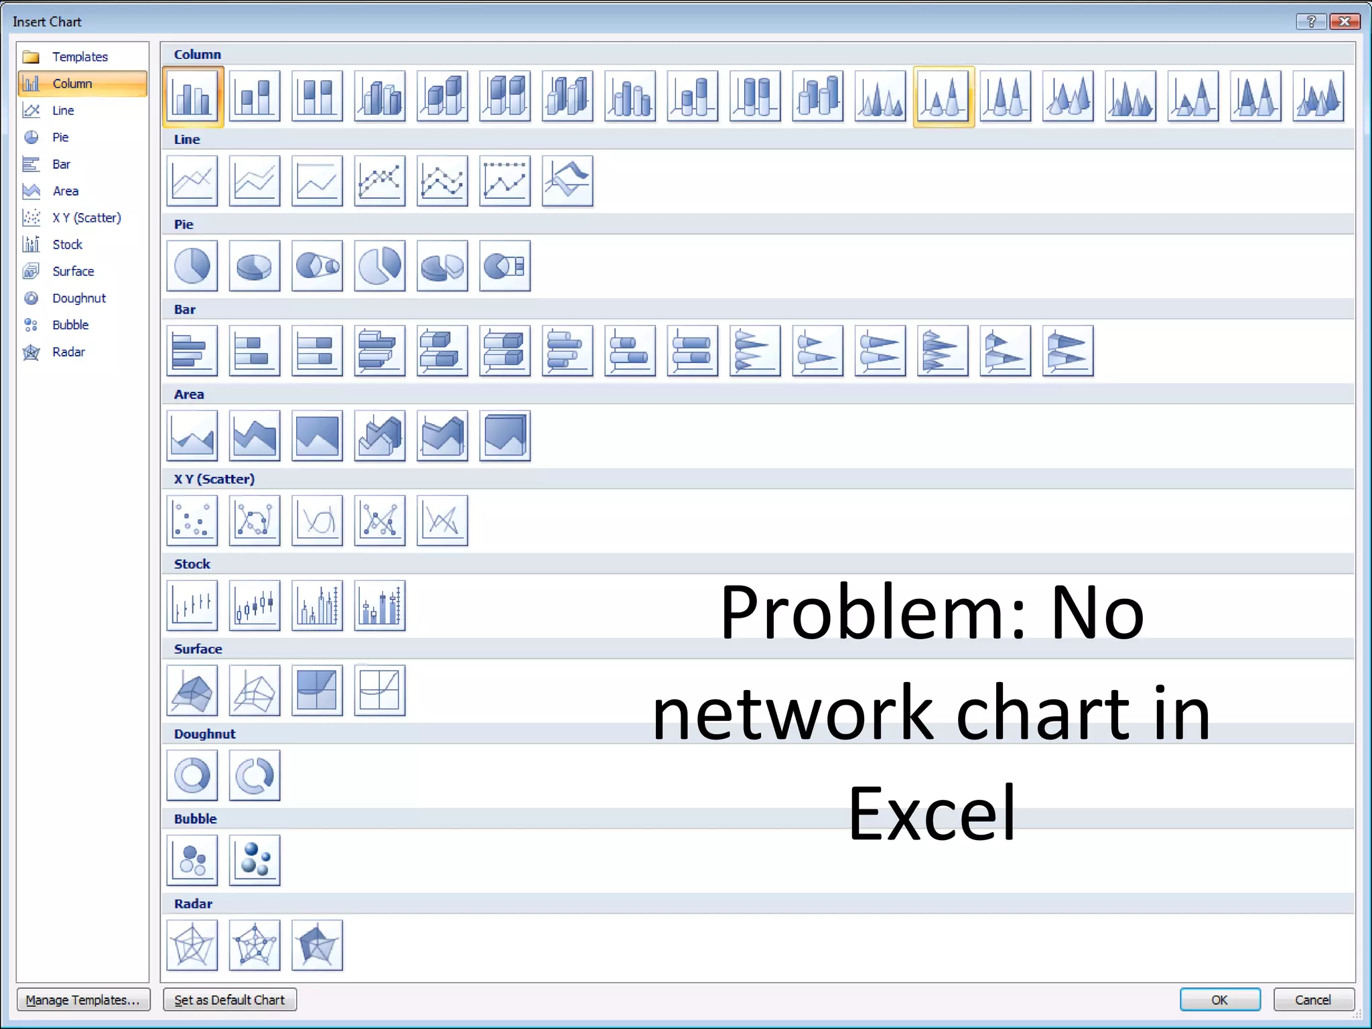Go to Pie category in sidebar
This screenshot has height=1029, width=1372.
point(82,137)
